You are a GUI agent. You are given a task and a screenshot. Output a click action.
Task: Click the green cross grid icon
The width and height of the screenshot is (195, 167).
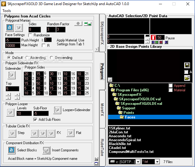tap(157, 42)
